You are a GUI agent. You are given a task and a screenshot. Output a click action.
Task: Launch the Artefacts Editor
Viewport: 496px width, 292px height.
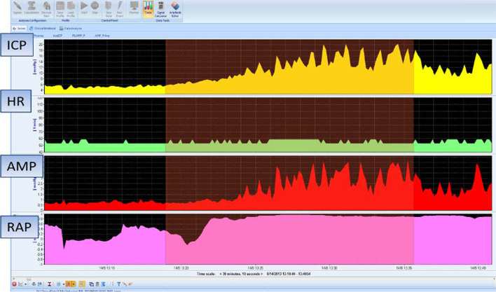click(x=175, y=7)
